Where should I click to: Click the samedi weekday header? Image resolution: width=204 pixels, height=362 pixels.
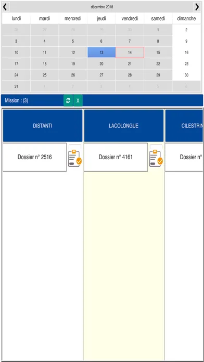coord(158,19)
